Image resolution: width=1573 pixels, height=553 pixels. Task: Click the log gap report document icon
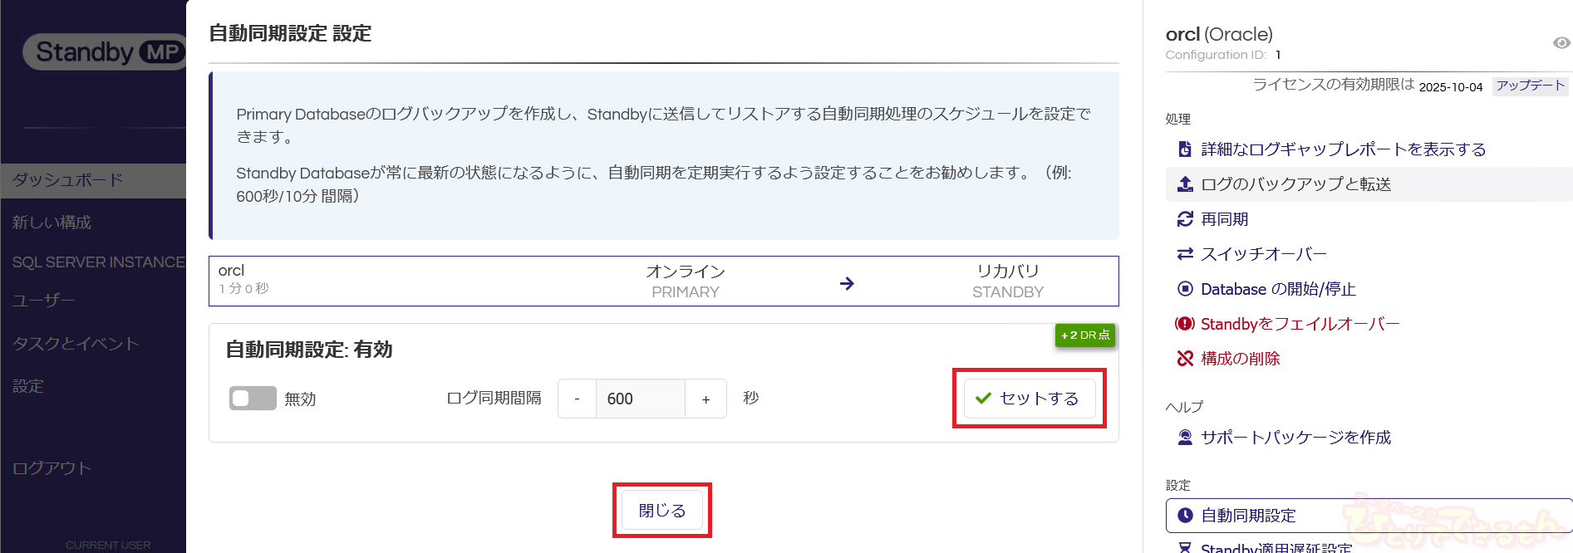click(1185, 149)
